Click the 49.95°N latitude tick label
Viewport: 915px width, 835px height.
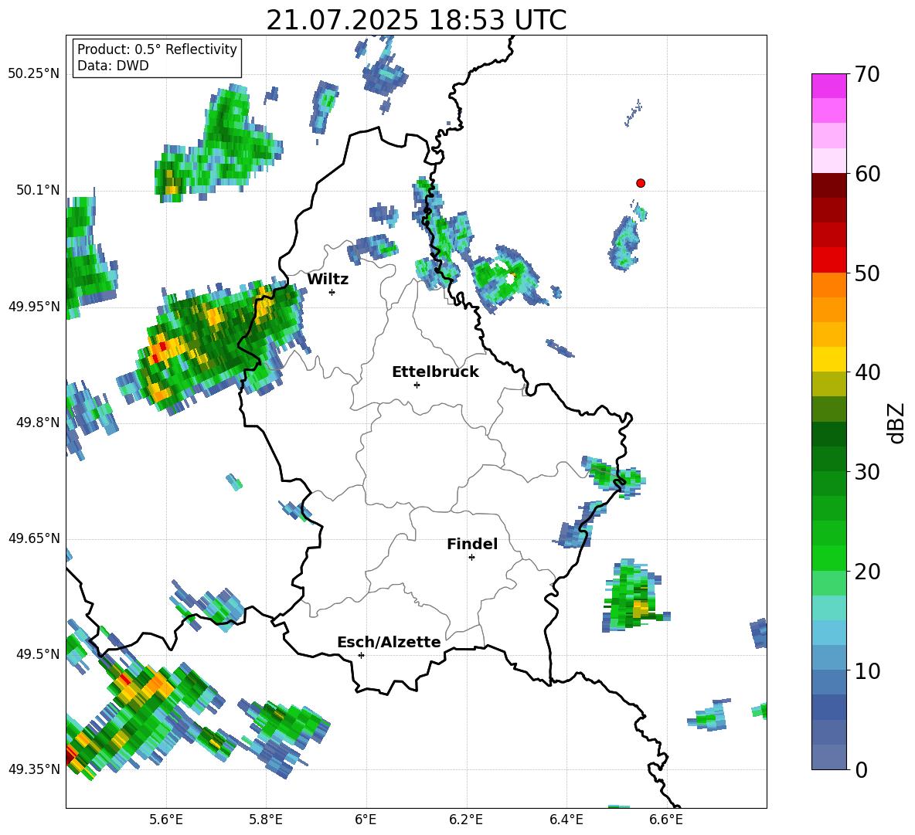(33, 307)
